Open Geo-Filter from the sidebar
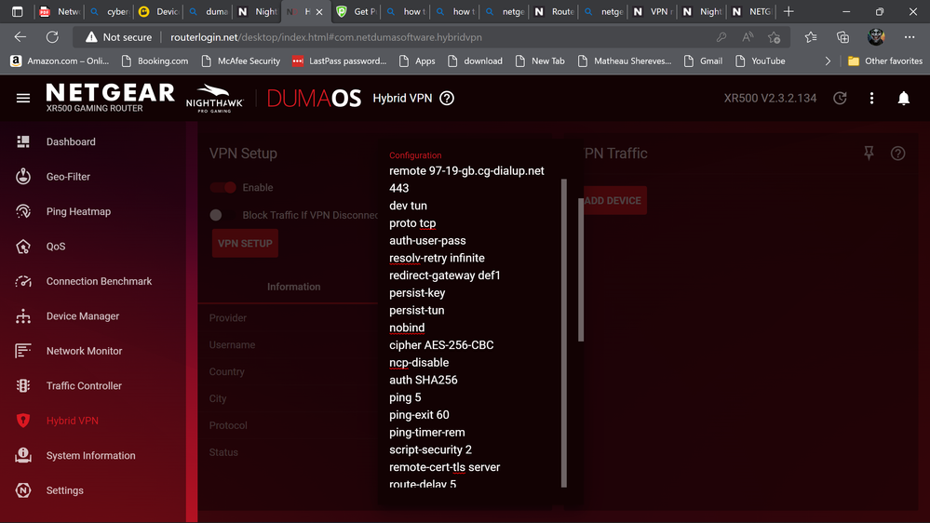 click(x=68, y=177)
